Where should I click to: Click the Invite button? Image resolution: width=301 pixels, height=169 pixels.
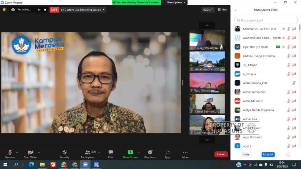click(x=246, y=154)
